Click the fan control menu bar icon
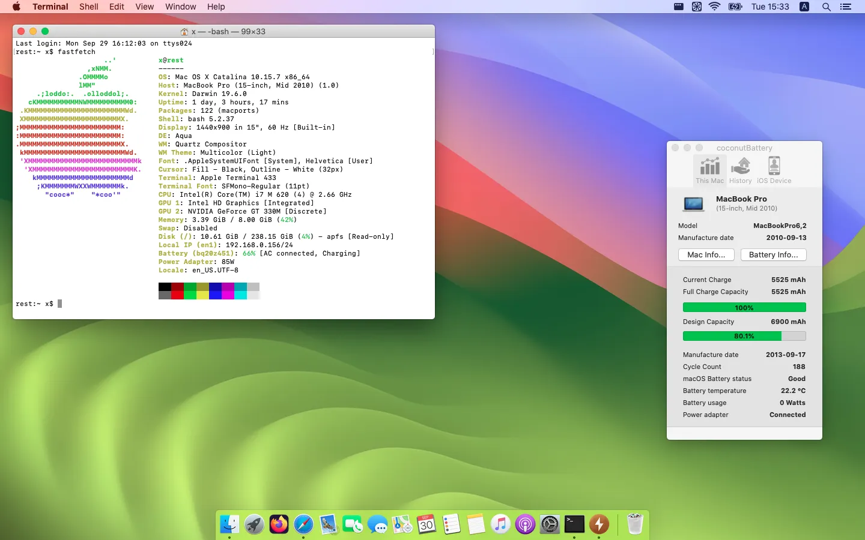 tap(697, 7)
